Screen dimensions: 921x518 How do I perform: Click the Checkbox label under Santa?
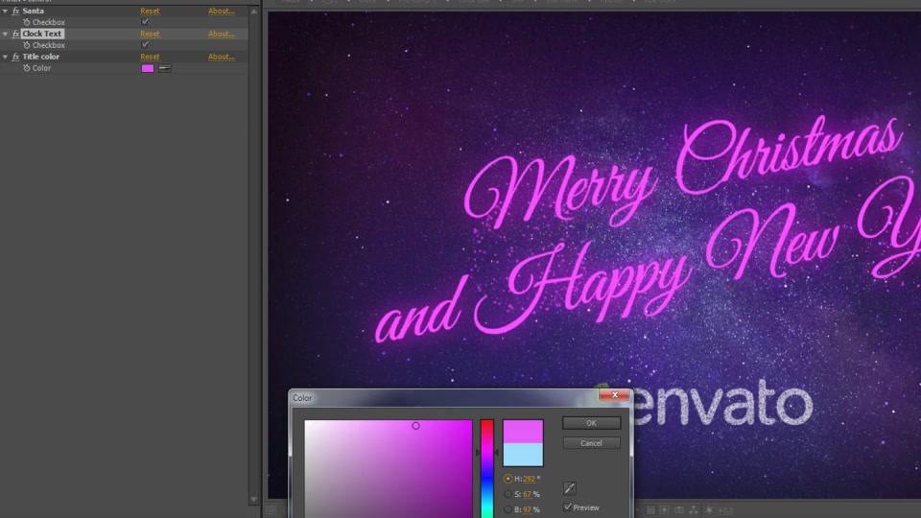click(x=49, y=22)
